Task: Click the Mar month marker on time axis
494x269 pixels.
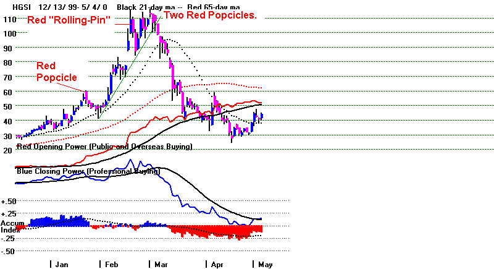Action: tap(161, 264)
